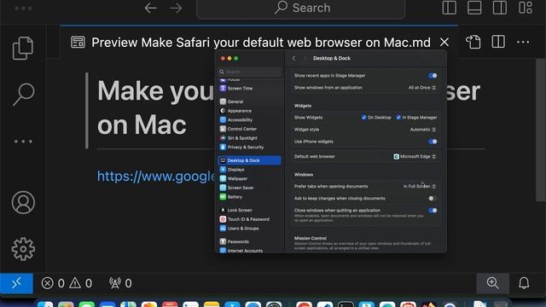Click the VS Code command Search box
Image resolution: width=546 pixels, height=307 pixels.
pos(301,8)
